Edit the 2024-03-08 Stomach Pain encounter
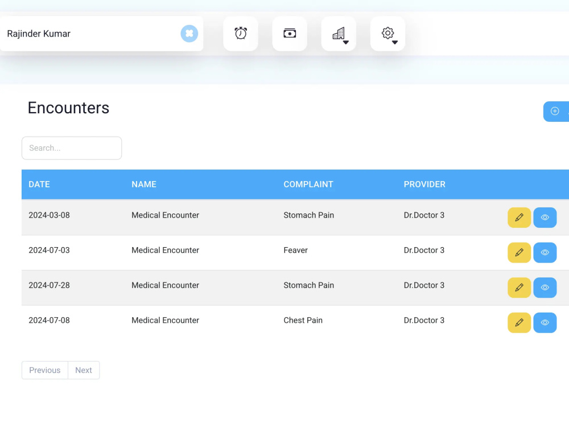 point(519,217)
